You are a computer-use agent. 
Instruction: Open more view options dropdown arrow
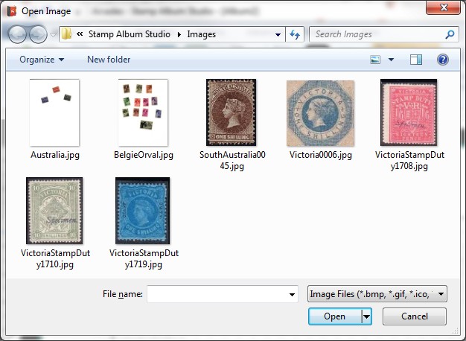(391, 60)
